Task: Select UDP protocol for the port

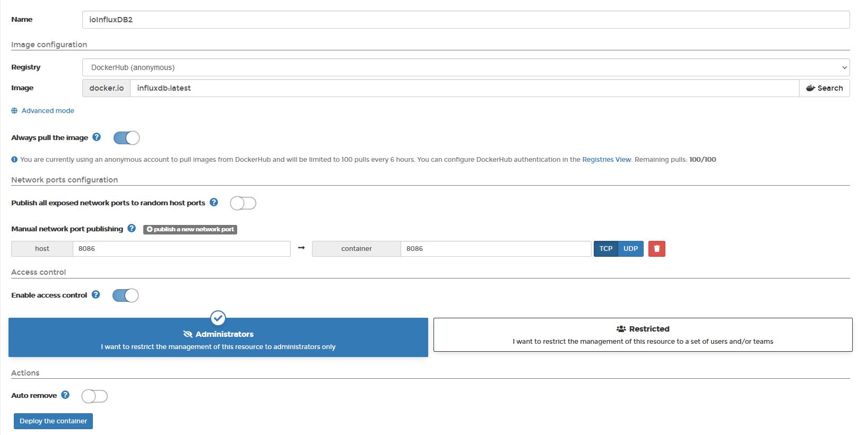Action: click(x=630, y=249)
